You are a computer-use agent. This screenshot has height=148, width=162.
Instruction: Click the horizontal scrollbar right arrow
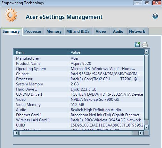coord(141,133)
